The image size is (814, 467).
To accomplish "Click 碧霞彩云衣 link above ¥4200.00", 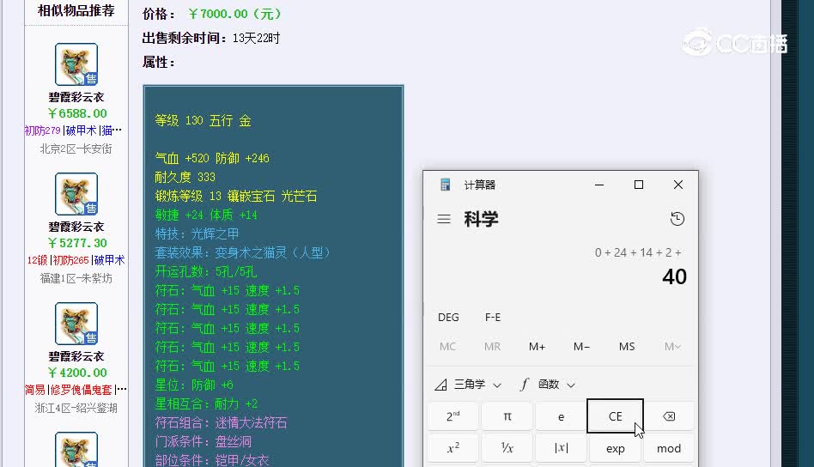I will pyautogui.click(x=76, y=356).
